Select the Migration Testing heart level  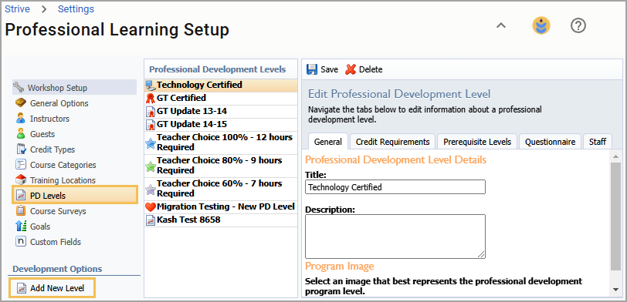pyautogui.click(x=221, y=206)
